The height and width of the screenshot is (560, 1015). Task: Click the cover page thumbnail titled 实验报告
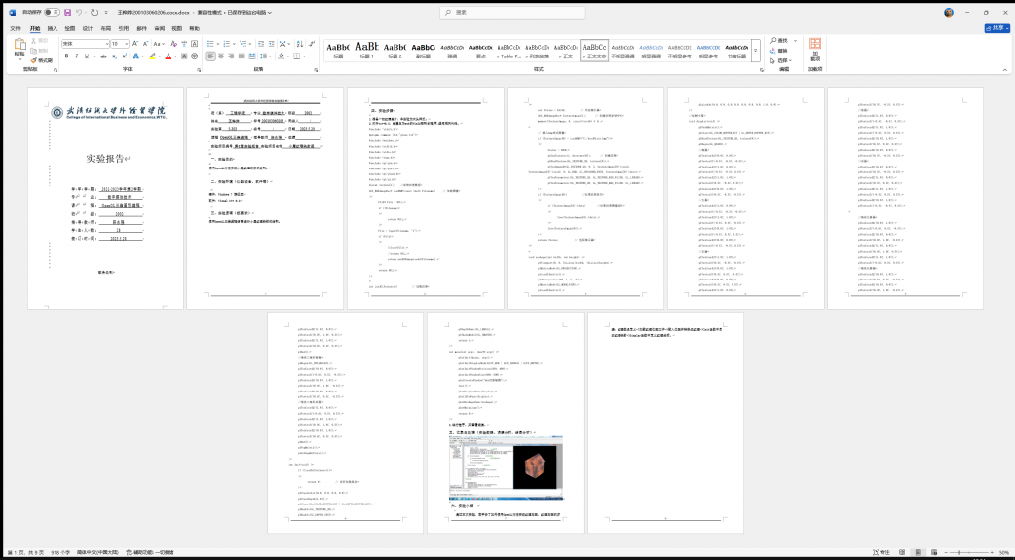pyautogui.click(x=105, y=198)
